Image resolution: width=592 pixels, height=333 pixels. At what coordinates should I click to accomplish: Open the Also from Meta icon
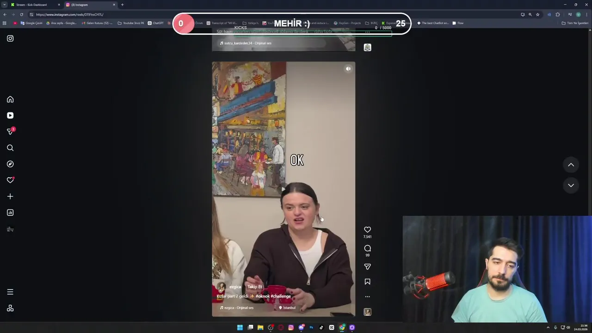point(10,308)
